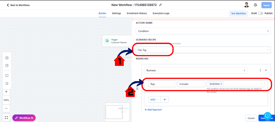
Task: Click the user profile avatar
Action: pyautogui.click(x=247, y=5)
